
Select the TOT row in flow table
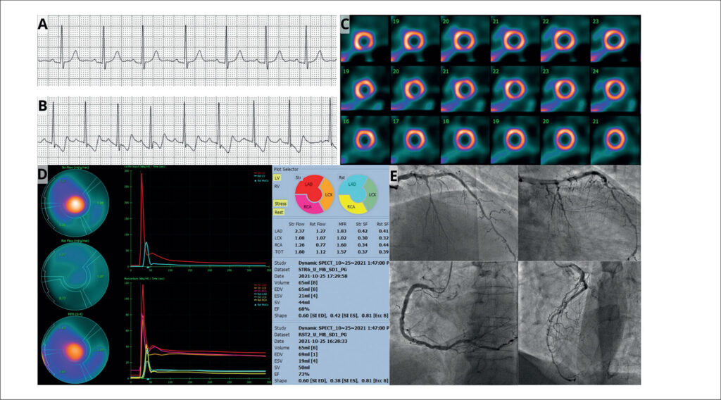[277, 252]
